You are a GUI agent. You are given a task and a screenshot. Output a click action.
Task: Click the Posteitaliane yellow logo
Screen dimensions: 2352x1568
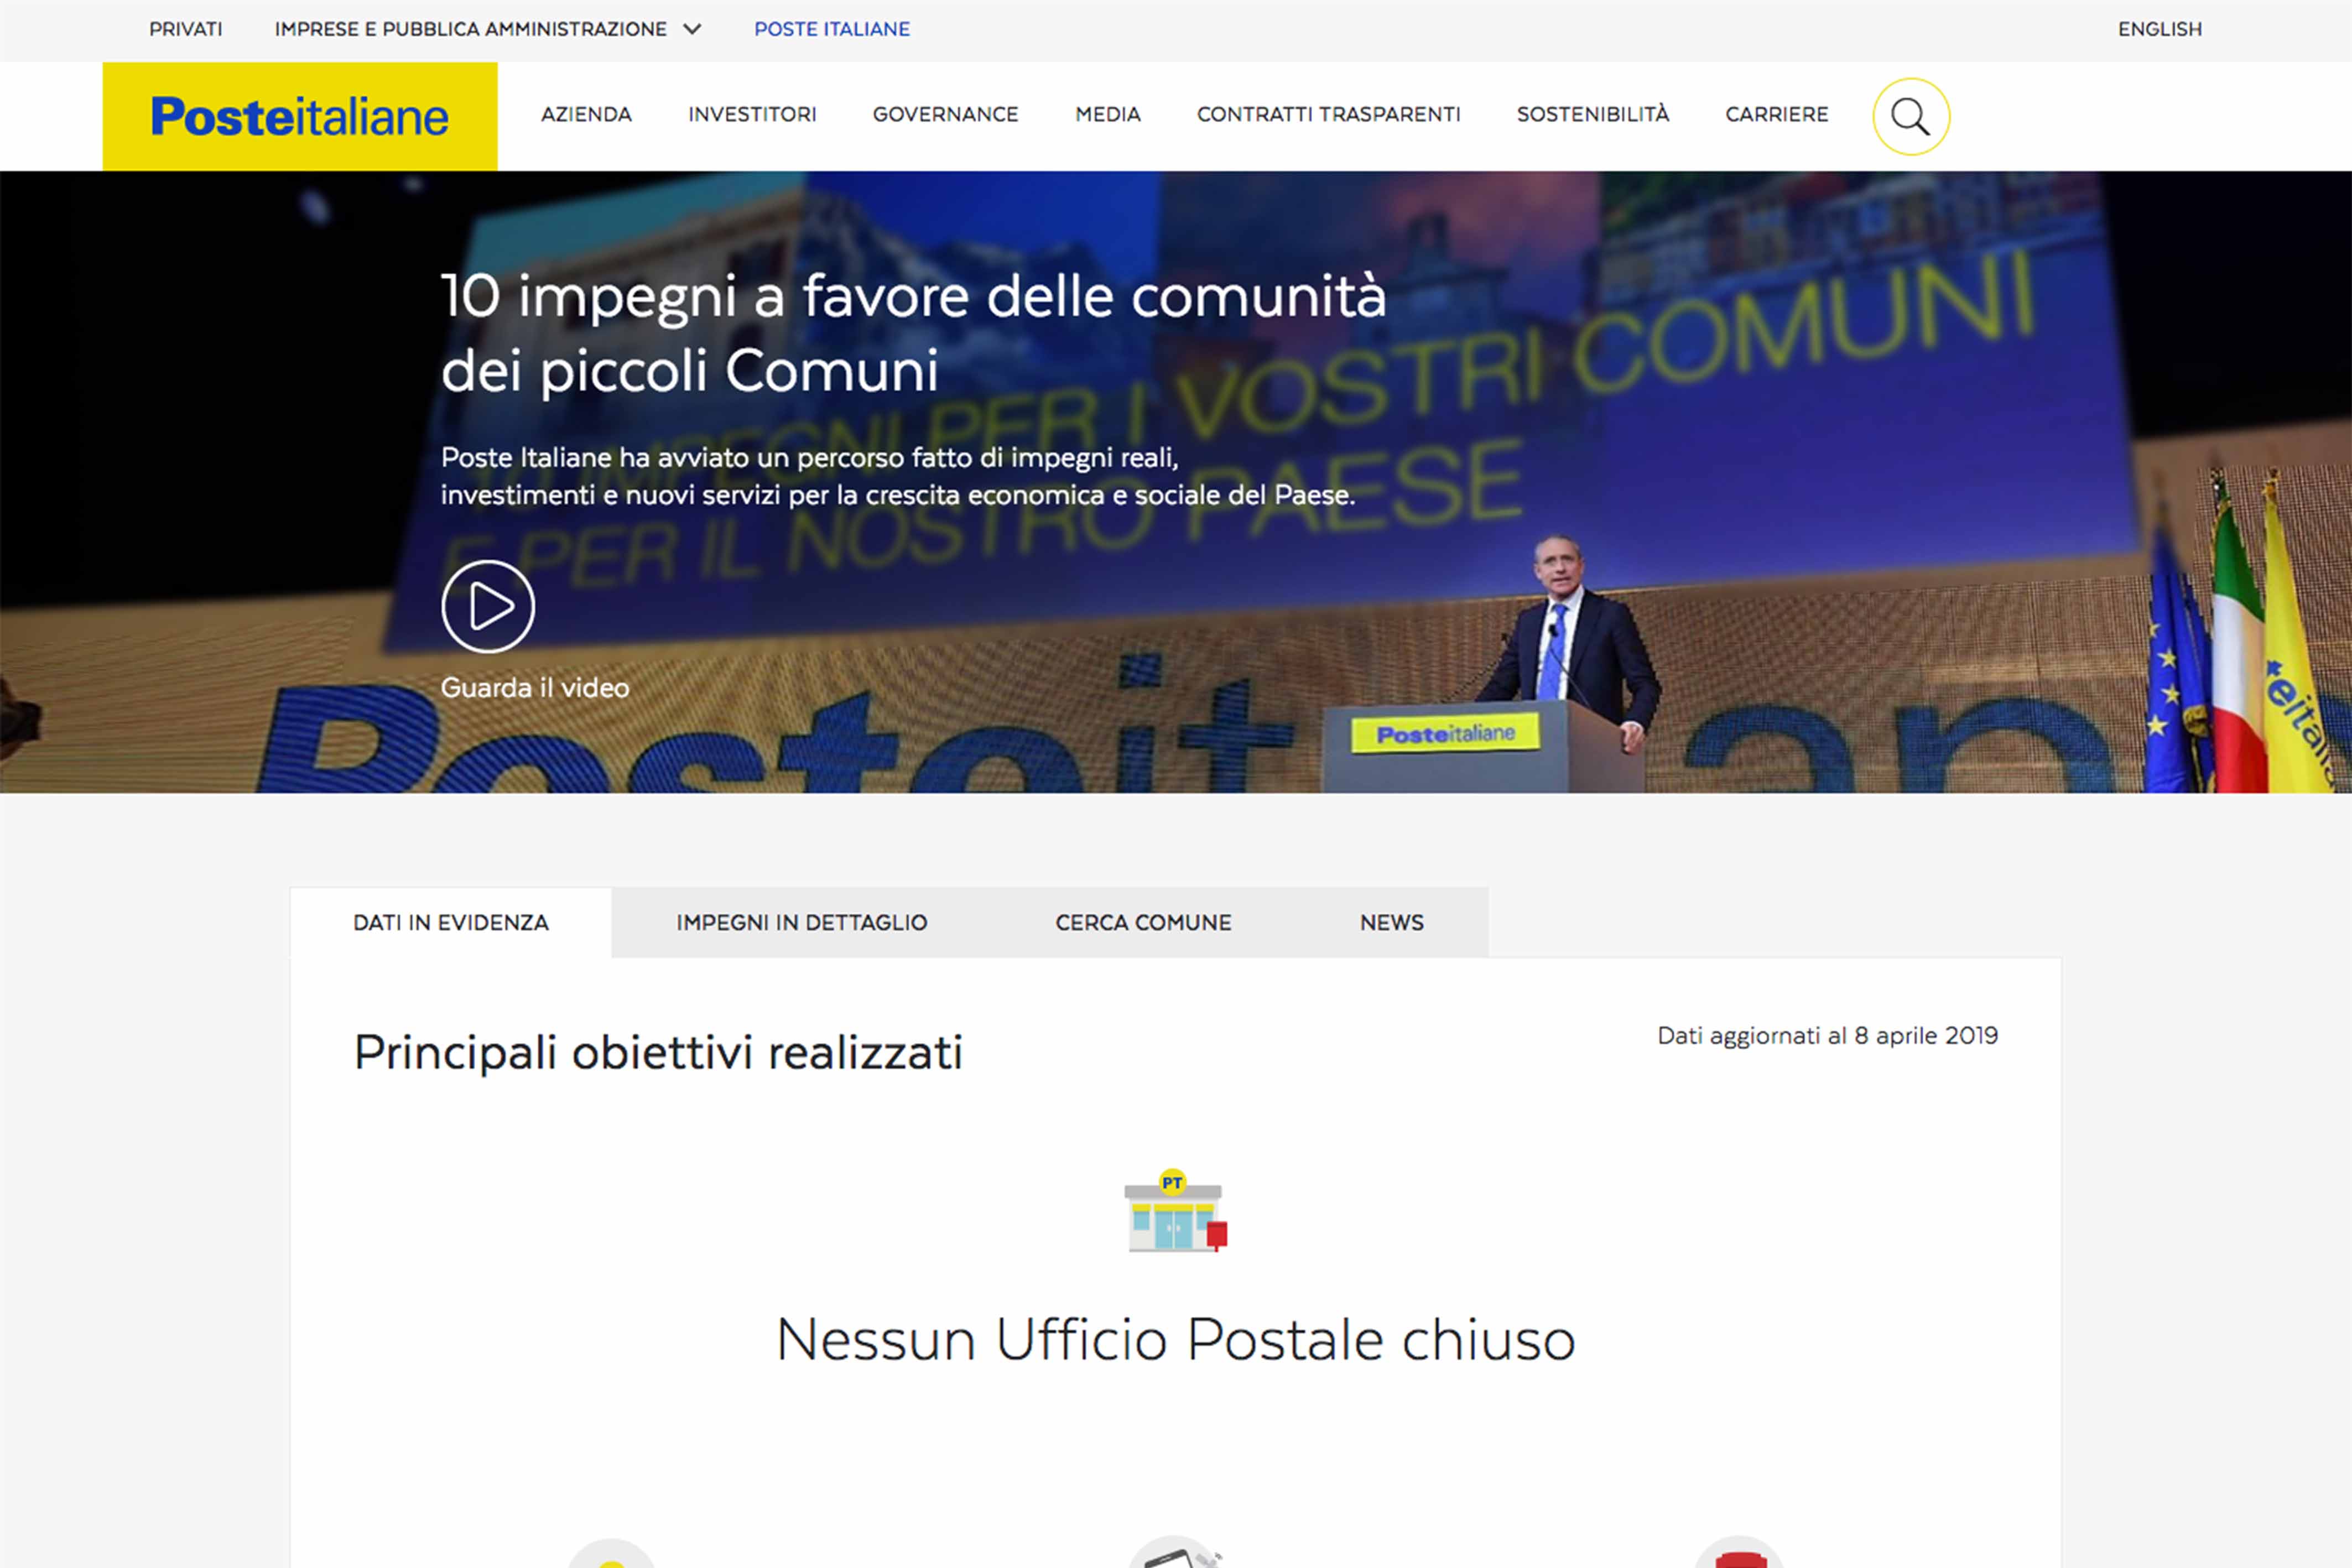[300, 116]
